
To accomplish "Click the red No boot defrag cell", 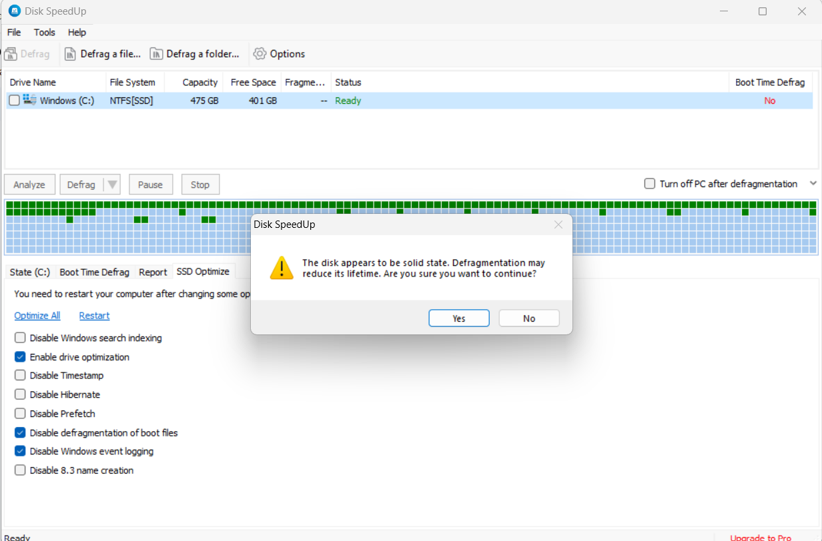I will tap(770, 101).
